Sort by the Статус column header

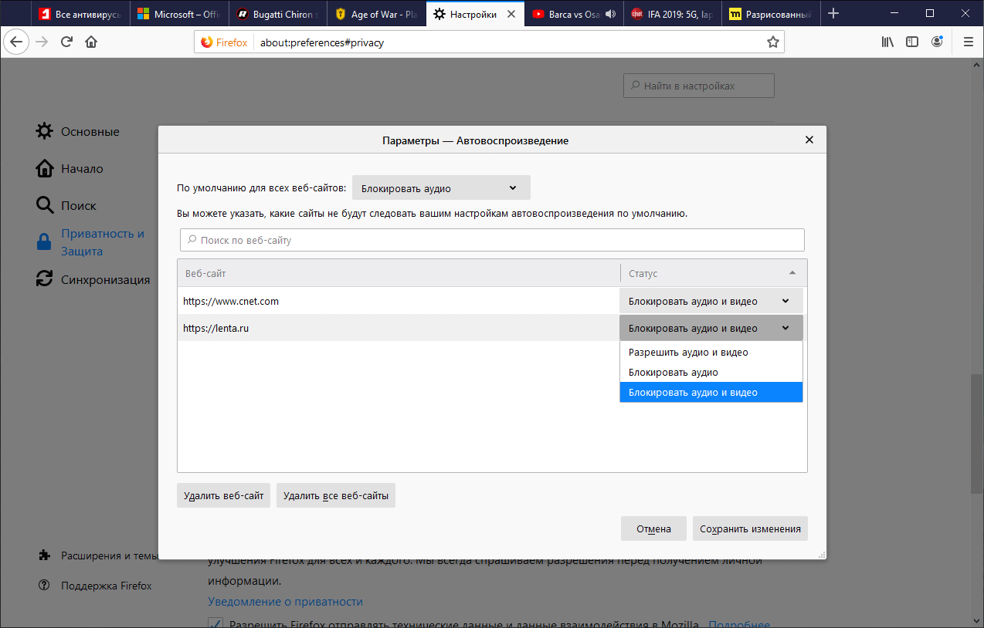tap(714, 273)
